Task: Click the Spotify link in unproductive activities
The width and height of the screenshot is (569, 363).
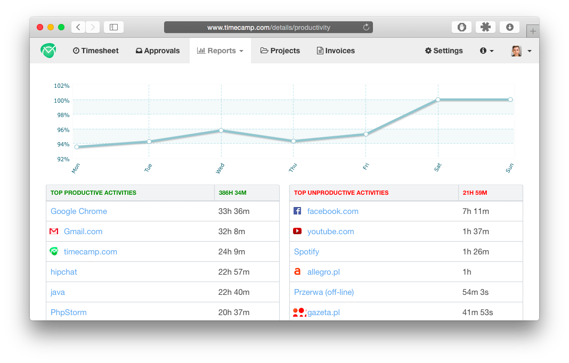Action: [x=306, y=251]
